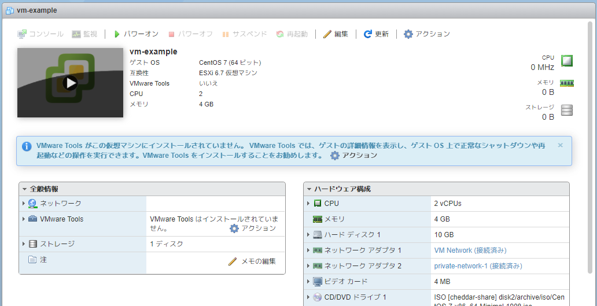Power on the VM with パワーオン
Viewport: 597px width, 306px height.
coord(136,34)
